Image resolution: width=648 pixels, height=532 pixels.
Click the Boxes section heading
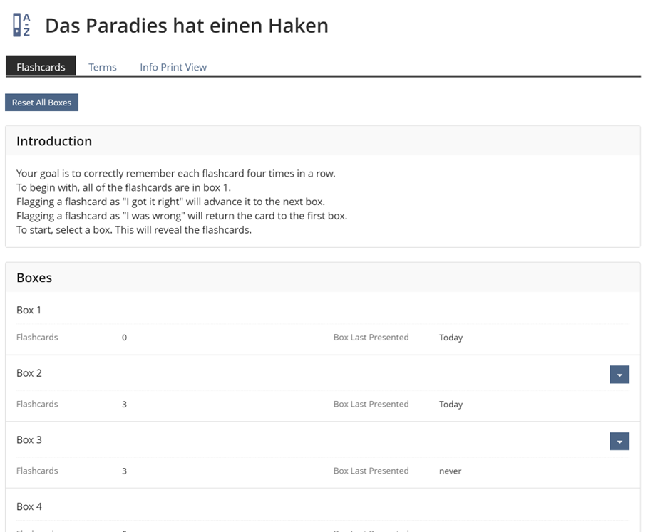(34, 278)
